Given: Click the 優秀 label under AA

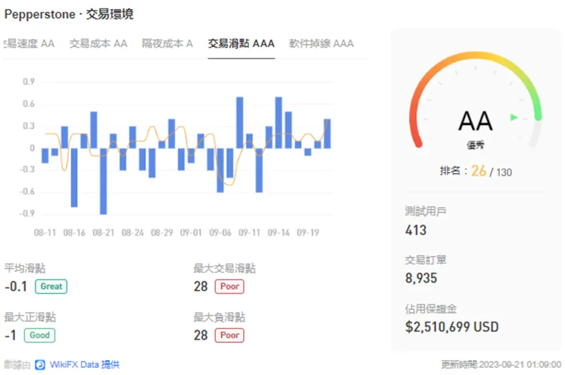Looking at the screenshot, I should pos(476,145).
